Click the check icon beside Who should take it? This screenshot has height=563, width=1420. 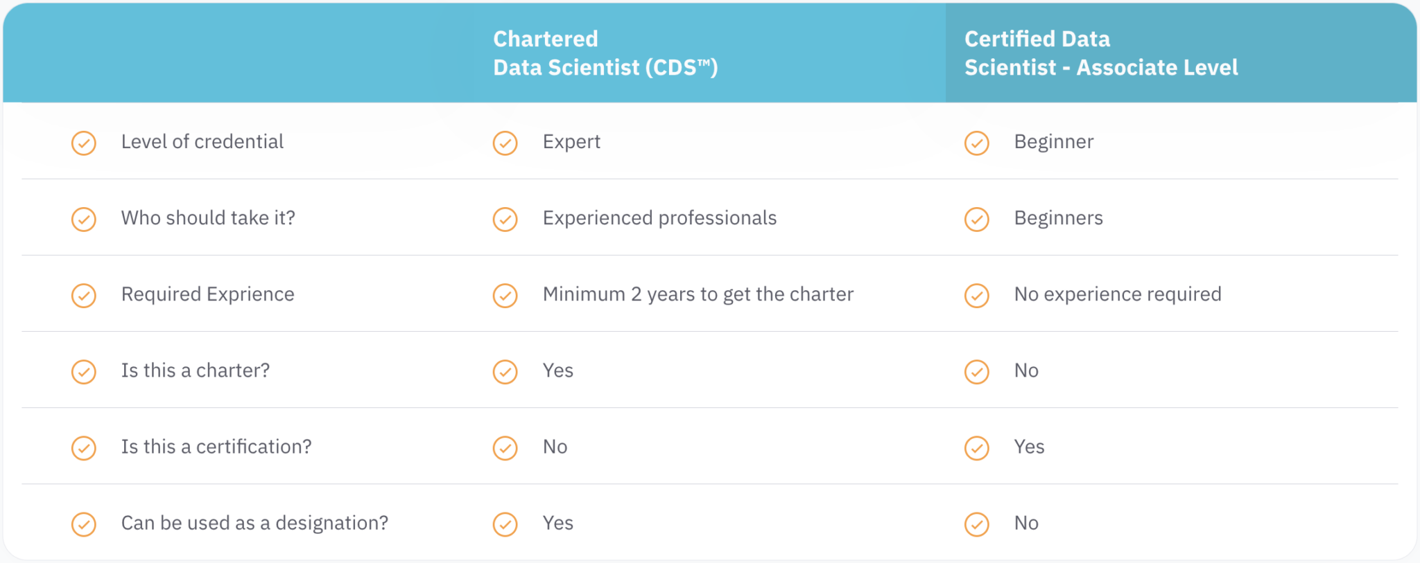pos(84,220)
